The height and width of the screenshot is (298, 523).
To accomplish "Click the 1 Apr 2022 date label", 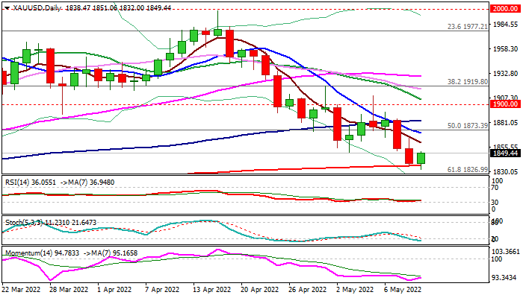I will pos(115,290).
